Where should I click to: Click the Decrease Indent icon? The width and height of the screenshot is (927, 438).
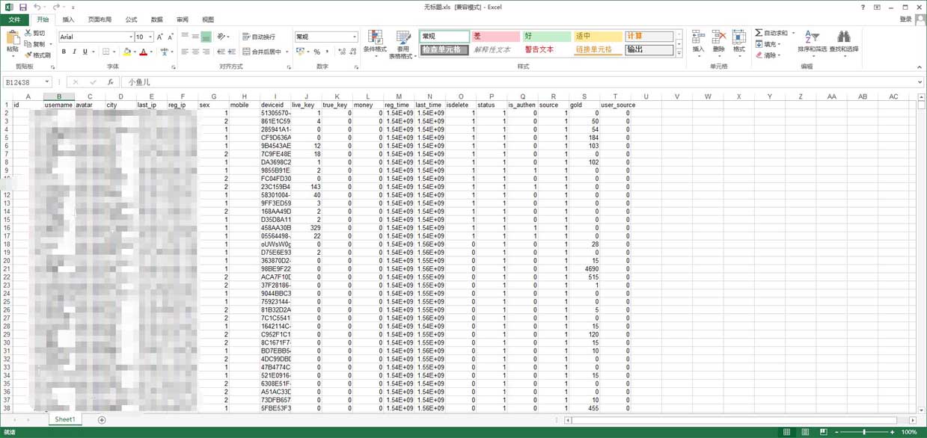[x=221, y=52]
